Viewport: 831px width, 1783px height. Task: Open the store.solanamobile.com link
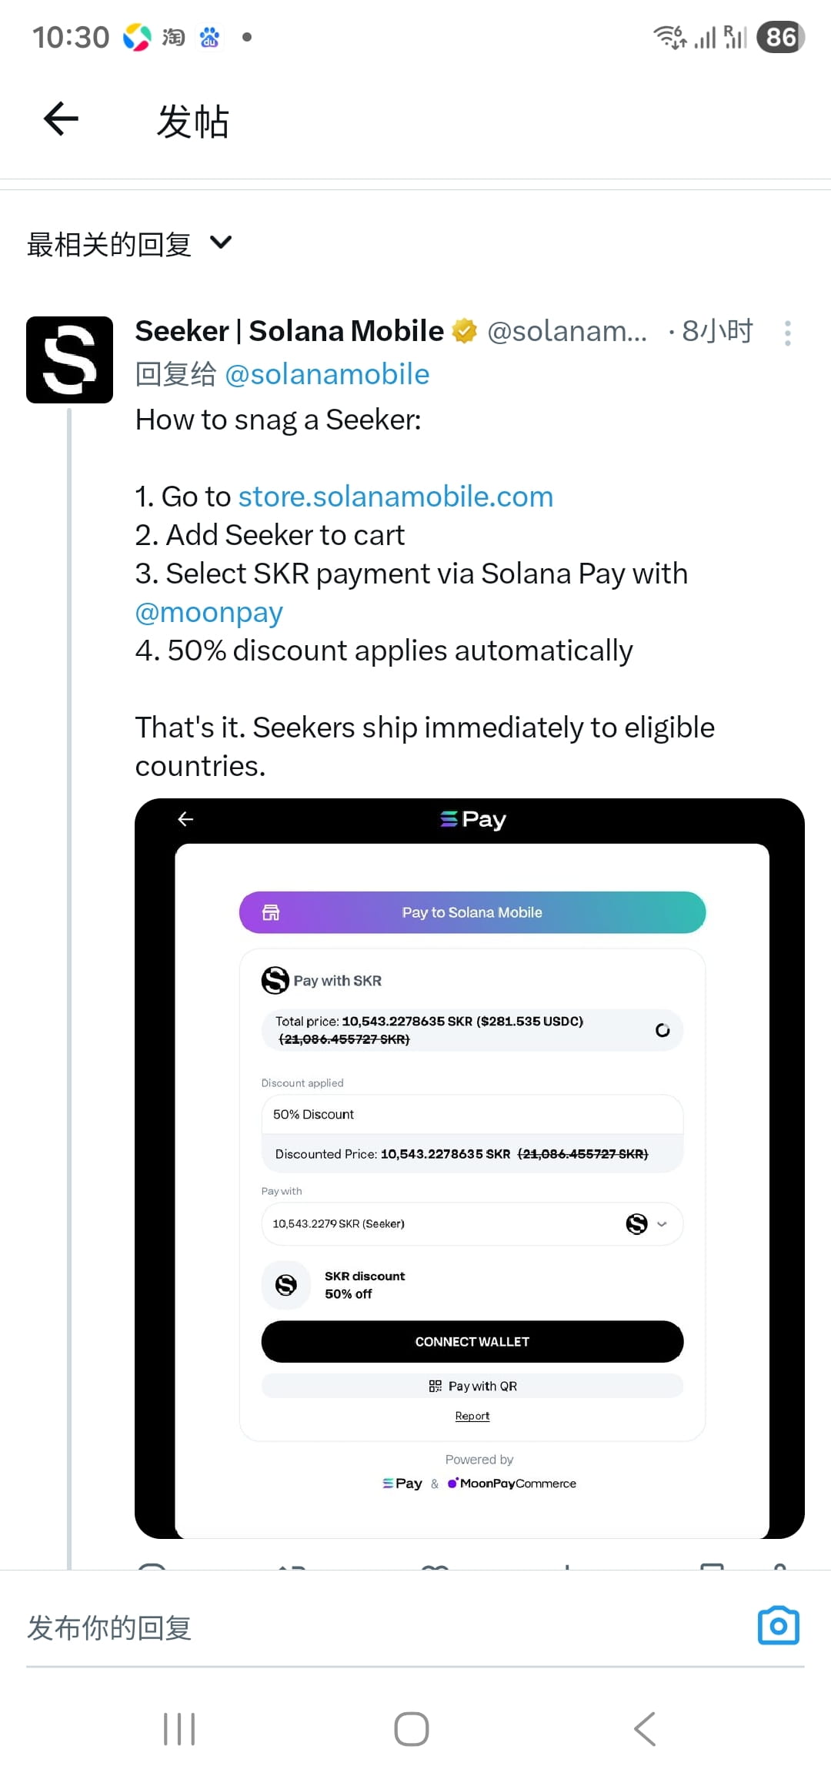click(395, 497)
